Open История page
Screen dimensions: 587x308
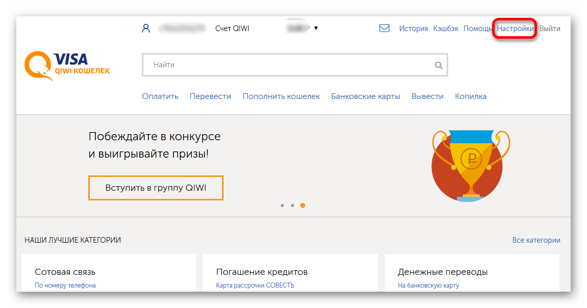pyautogui.click(x=413, y=29)
